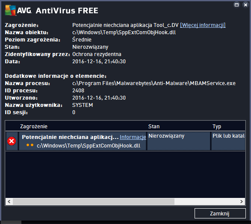
Task: Click the left scrollbar arrow
Action: (9, 202)
